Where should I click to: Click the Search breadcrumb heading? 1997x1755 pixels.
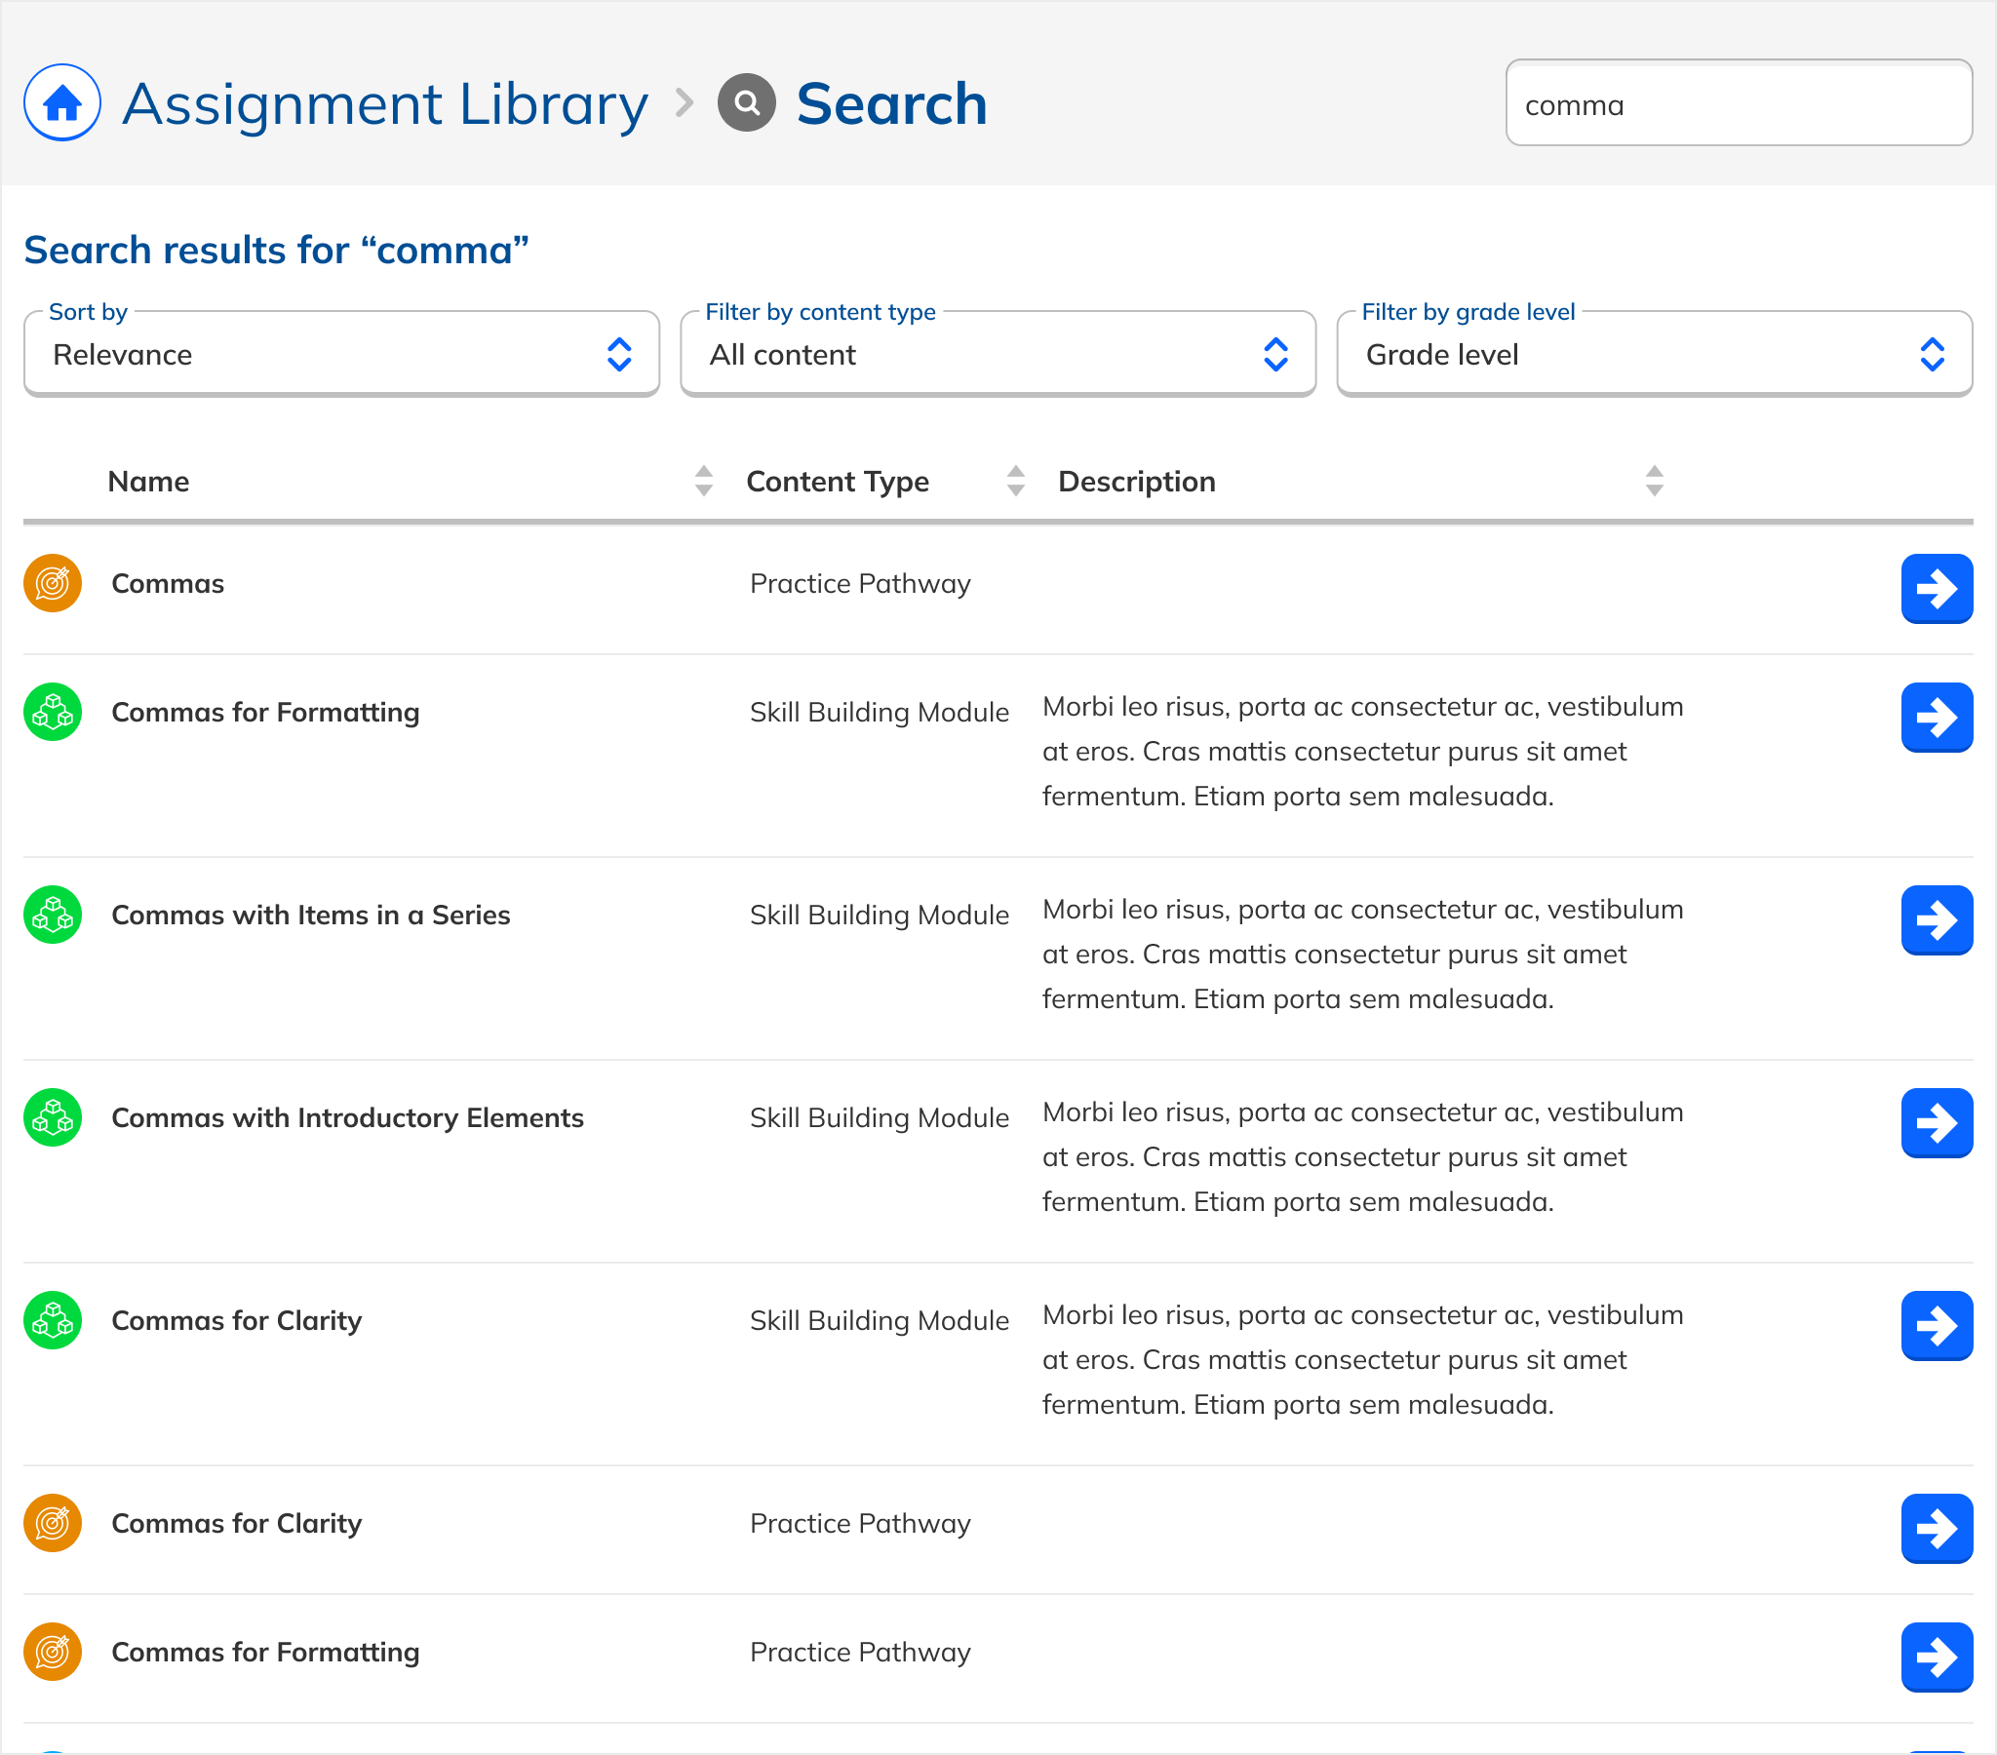891,103
